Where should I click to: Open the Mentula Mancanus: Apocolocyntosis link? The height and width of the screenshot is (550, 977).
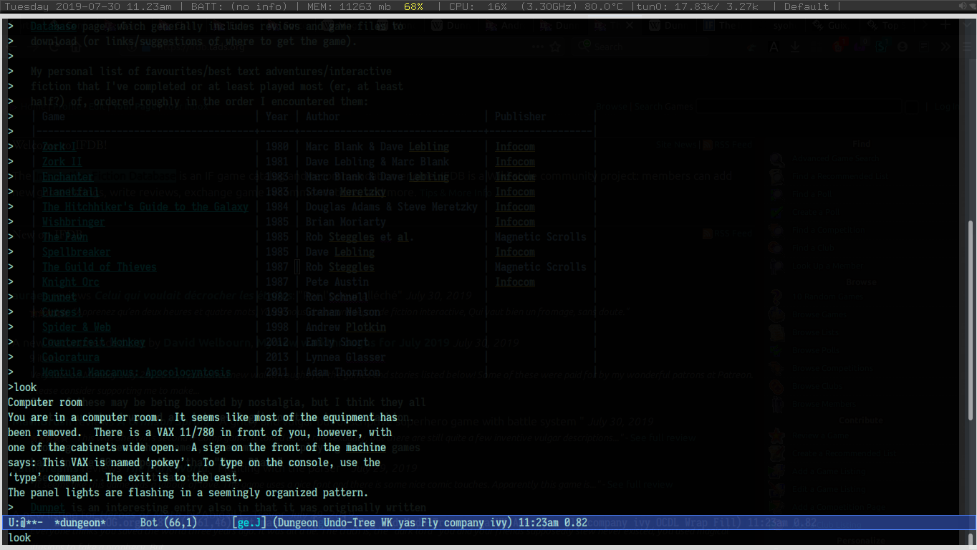point(137,372)
